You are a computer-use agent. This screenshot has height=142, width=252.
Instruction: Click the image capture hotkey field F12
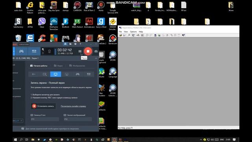pyautogui.click(x=78, y=119)
